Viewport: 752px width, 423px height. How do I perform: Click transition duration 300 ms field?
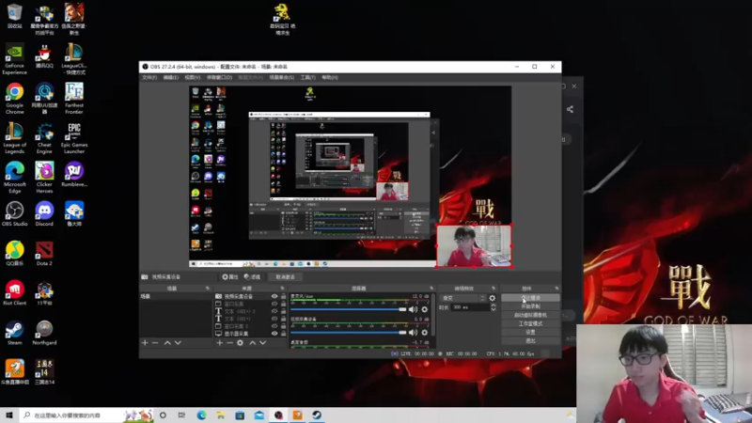[470, 307]
